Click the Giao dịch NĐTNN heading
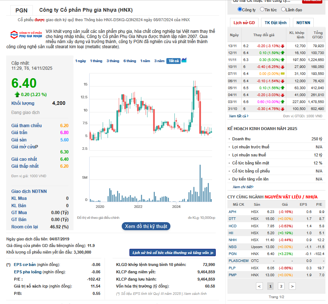Screen dimensions: 328x304 [29, 191]
